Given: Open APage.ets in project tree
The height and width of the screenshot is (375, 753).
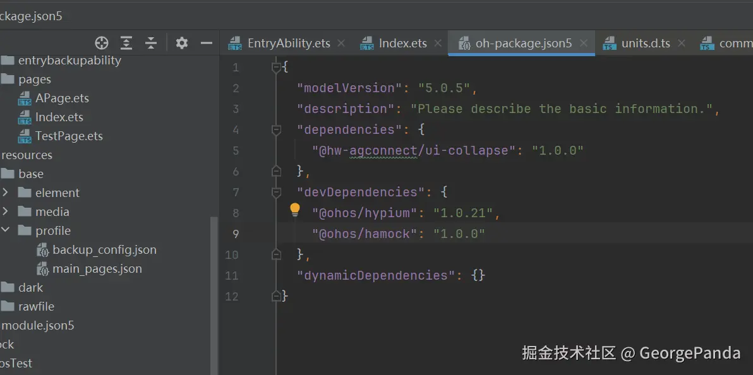Looking at the screenshot, I should 62,98.
